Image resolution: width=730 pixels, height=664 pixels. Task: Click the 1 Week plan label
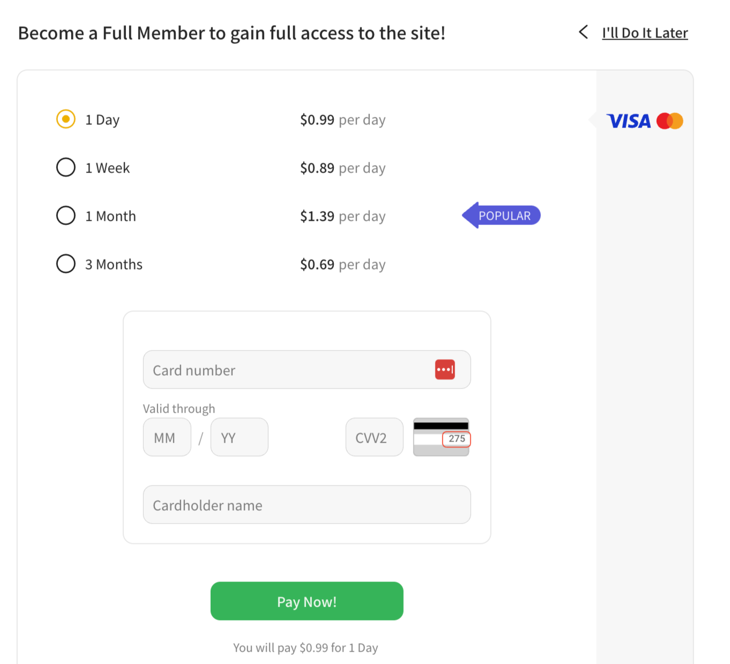tap(107, 168)
